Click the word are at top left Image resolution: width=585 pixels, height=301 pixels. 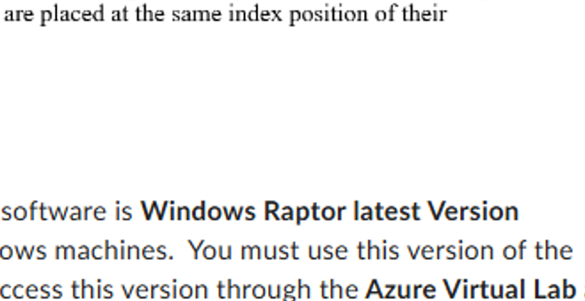(18, 15)
